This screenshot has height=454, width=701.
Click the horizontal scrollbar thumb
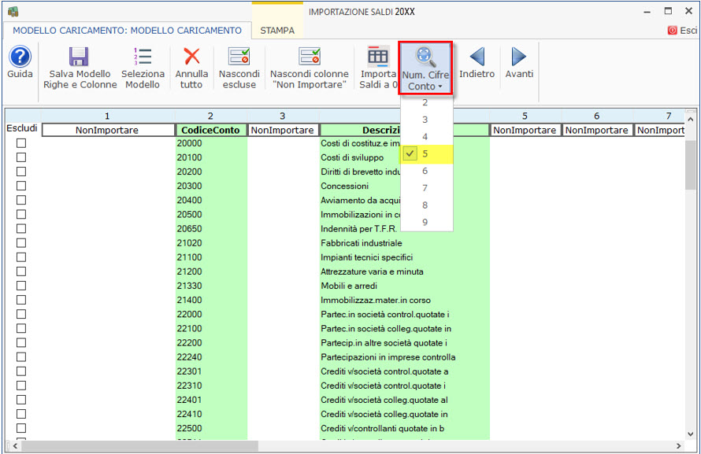[x=139, y=445]
